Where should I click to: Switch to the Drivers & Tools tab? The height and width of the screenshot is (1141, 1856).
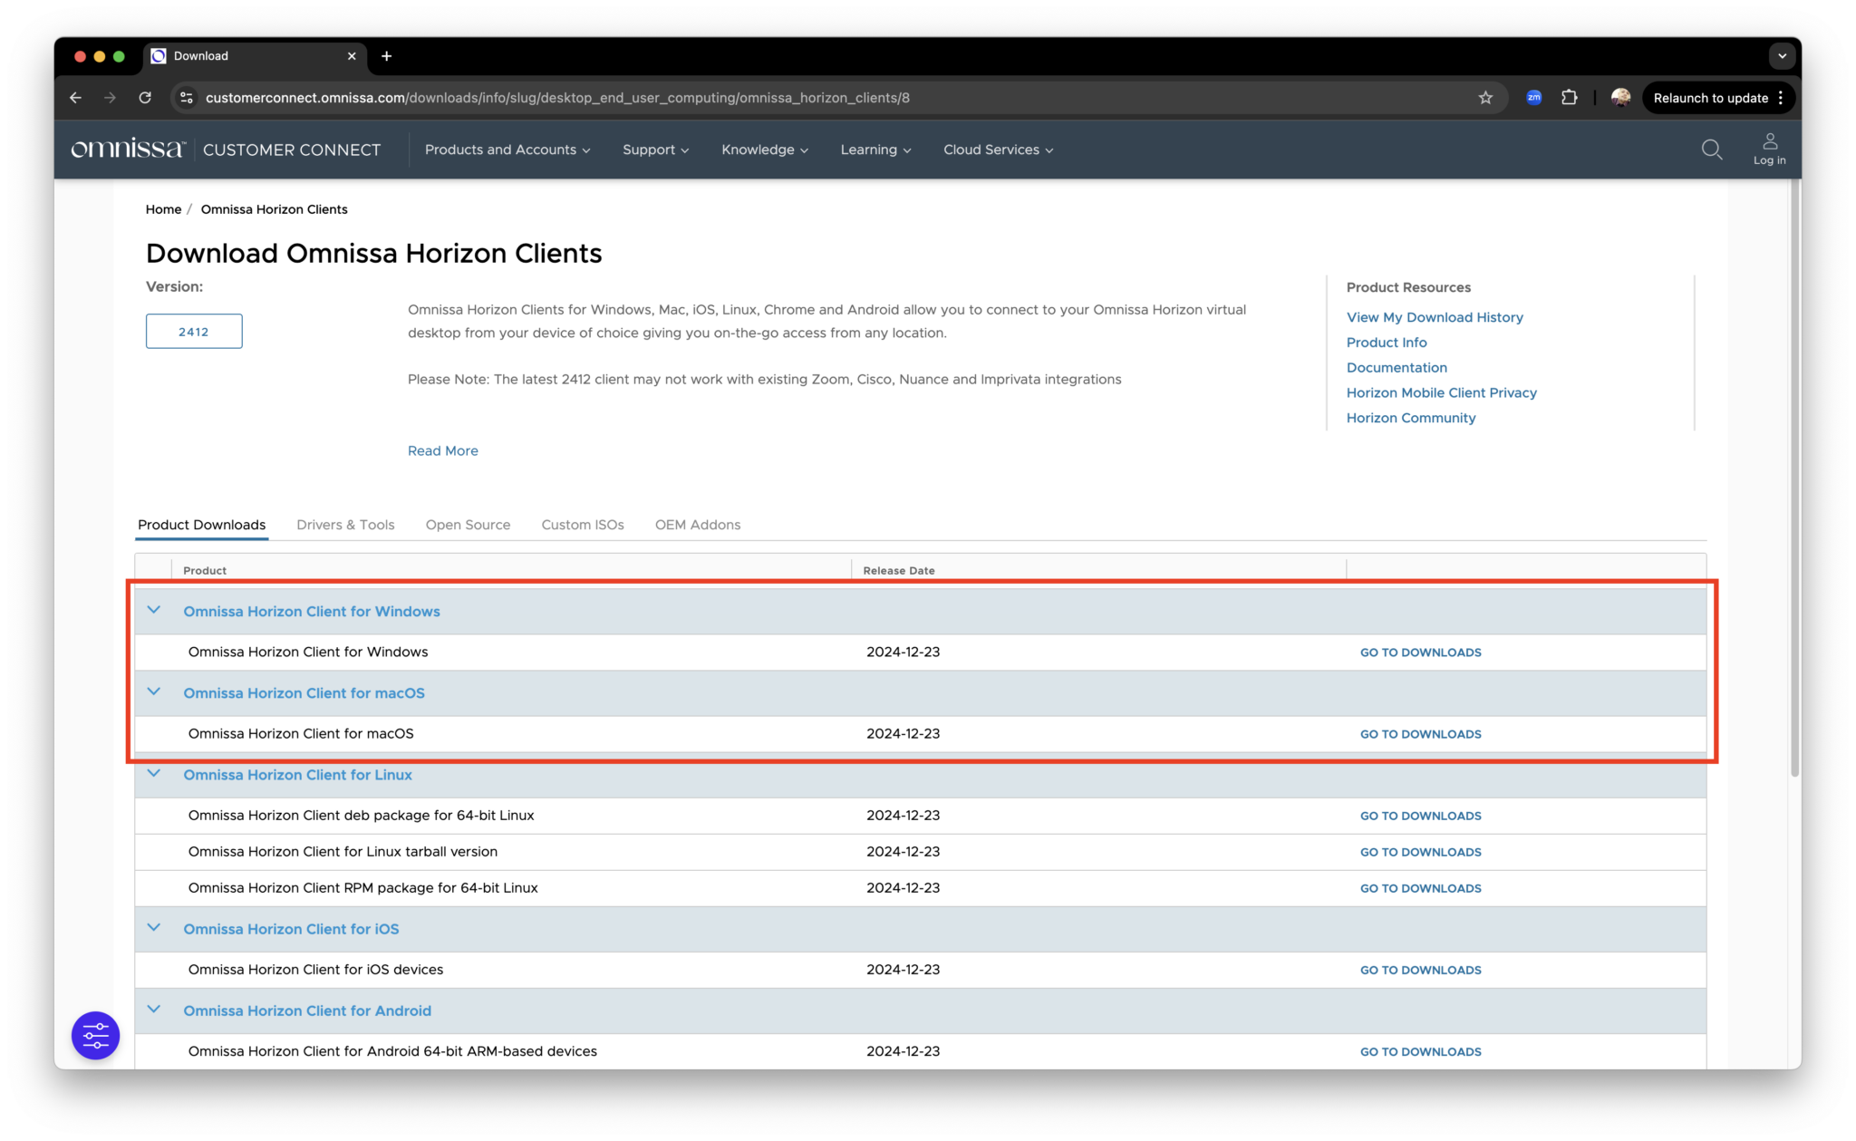click(x=345, y=524)
